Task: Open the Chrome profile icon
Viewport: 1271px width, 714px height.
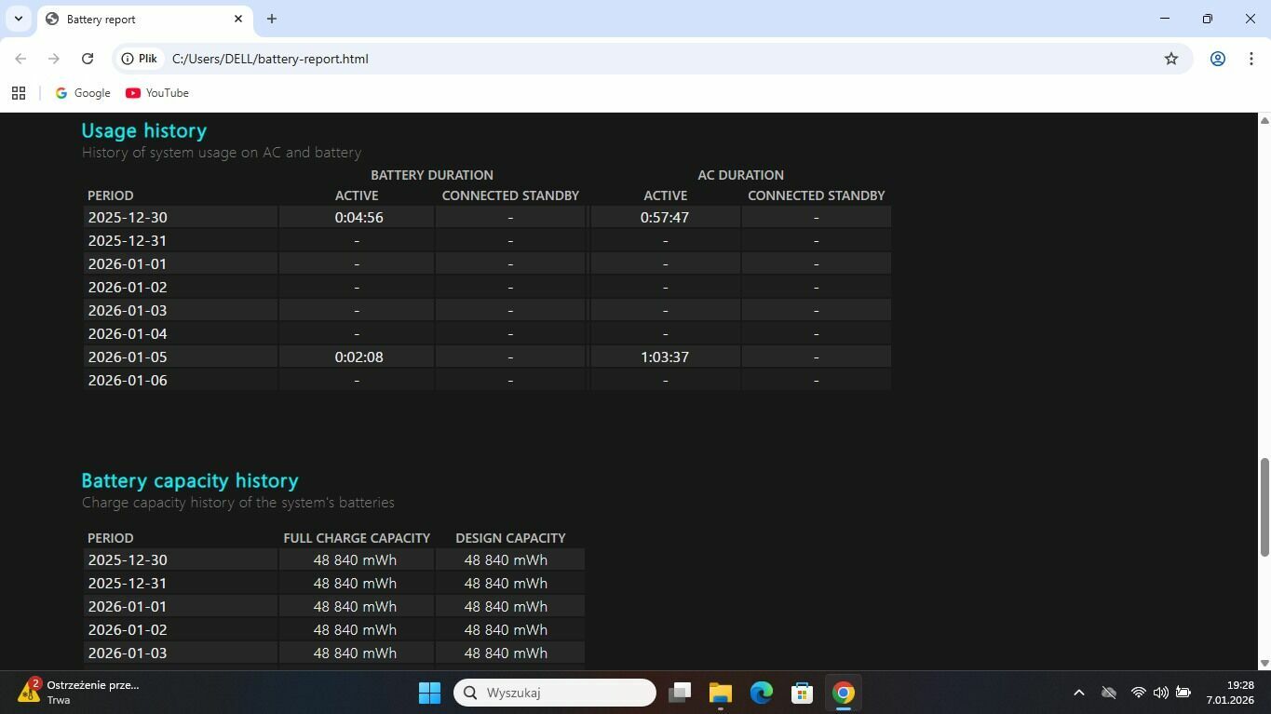Action: coord(1217,59)
